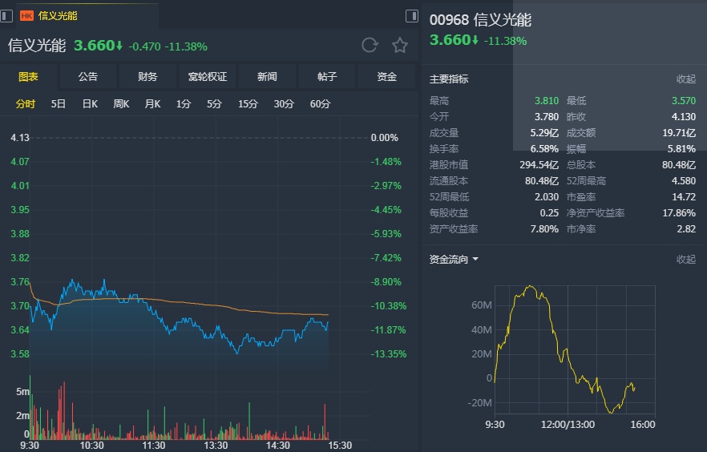Screen dimensions: 707x452
Task: Switch chart to 日K
Action: tap(90, 104)
